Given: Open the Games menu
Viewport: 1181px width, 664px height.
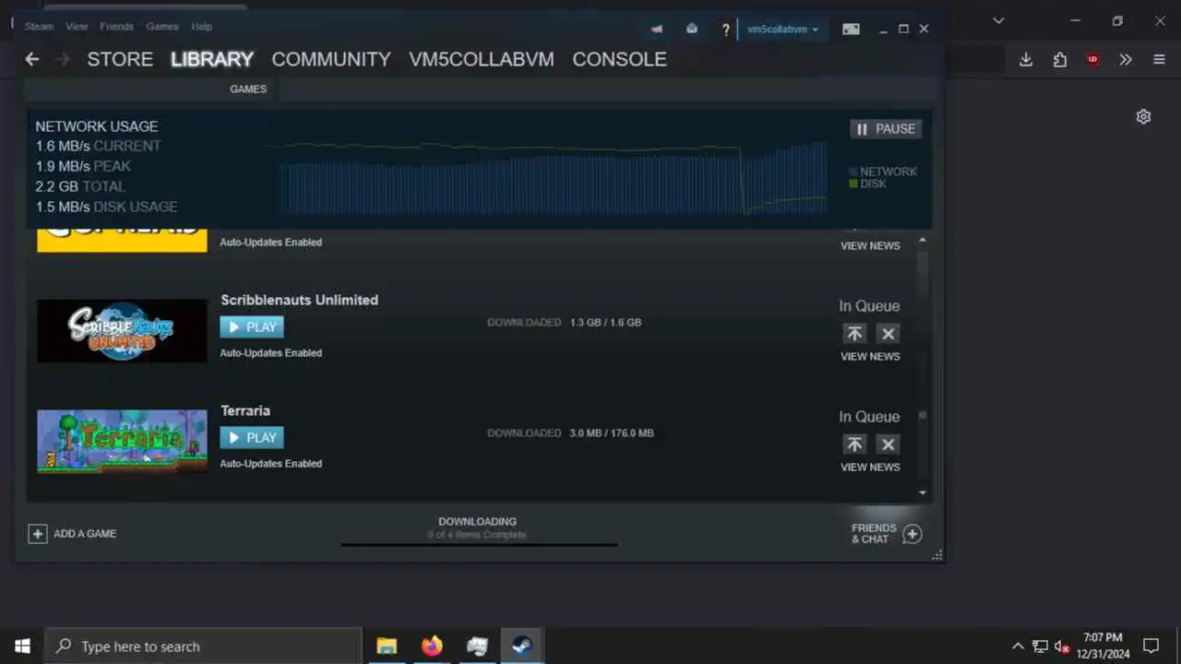Looking at the screenshot, I should (162, 27).
